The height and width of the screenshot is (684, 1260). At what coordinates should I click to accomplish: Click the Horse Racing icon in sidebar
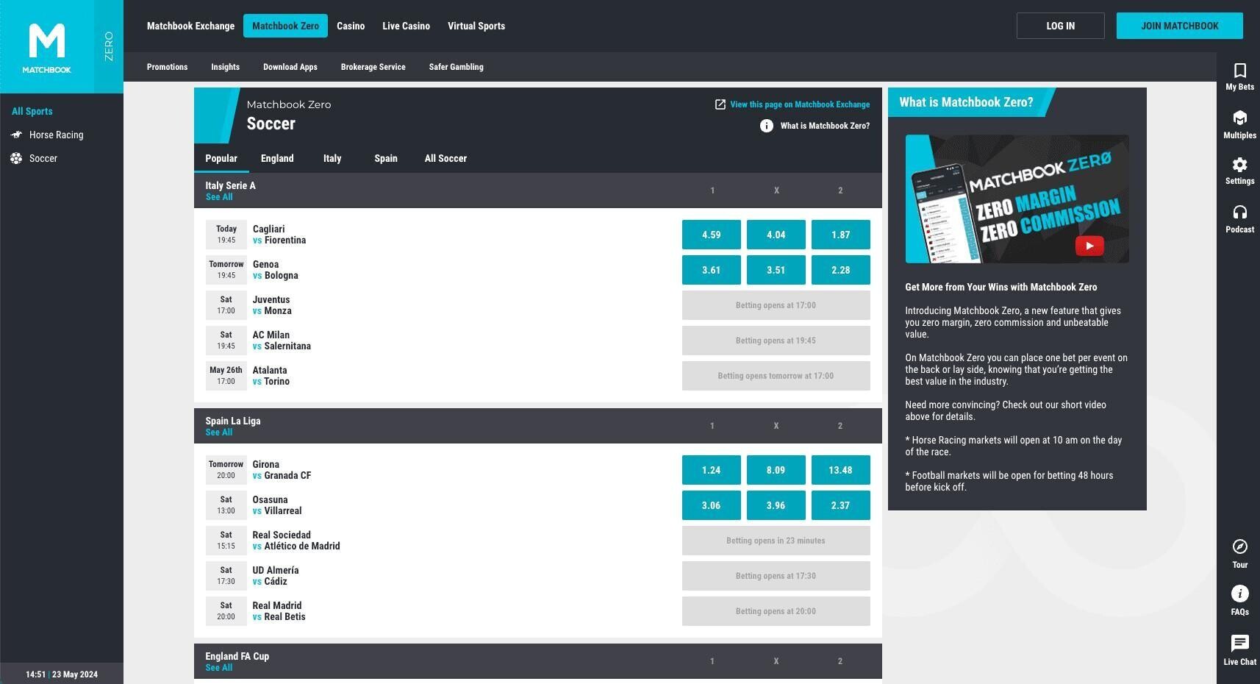[16, 135]
